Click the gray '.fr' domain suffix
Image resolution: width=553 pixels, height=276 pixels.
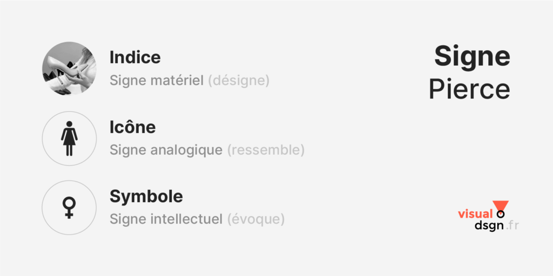[x=512, y=225]
